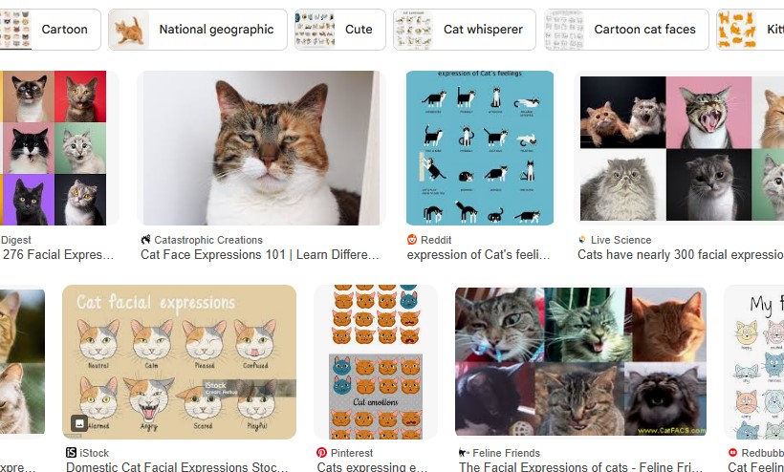Image resolution: width=784 pixels, height=472 pixels.
Task: Click the licensable badge on iStock image
Action: (79, 423)
